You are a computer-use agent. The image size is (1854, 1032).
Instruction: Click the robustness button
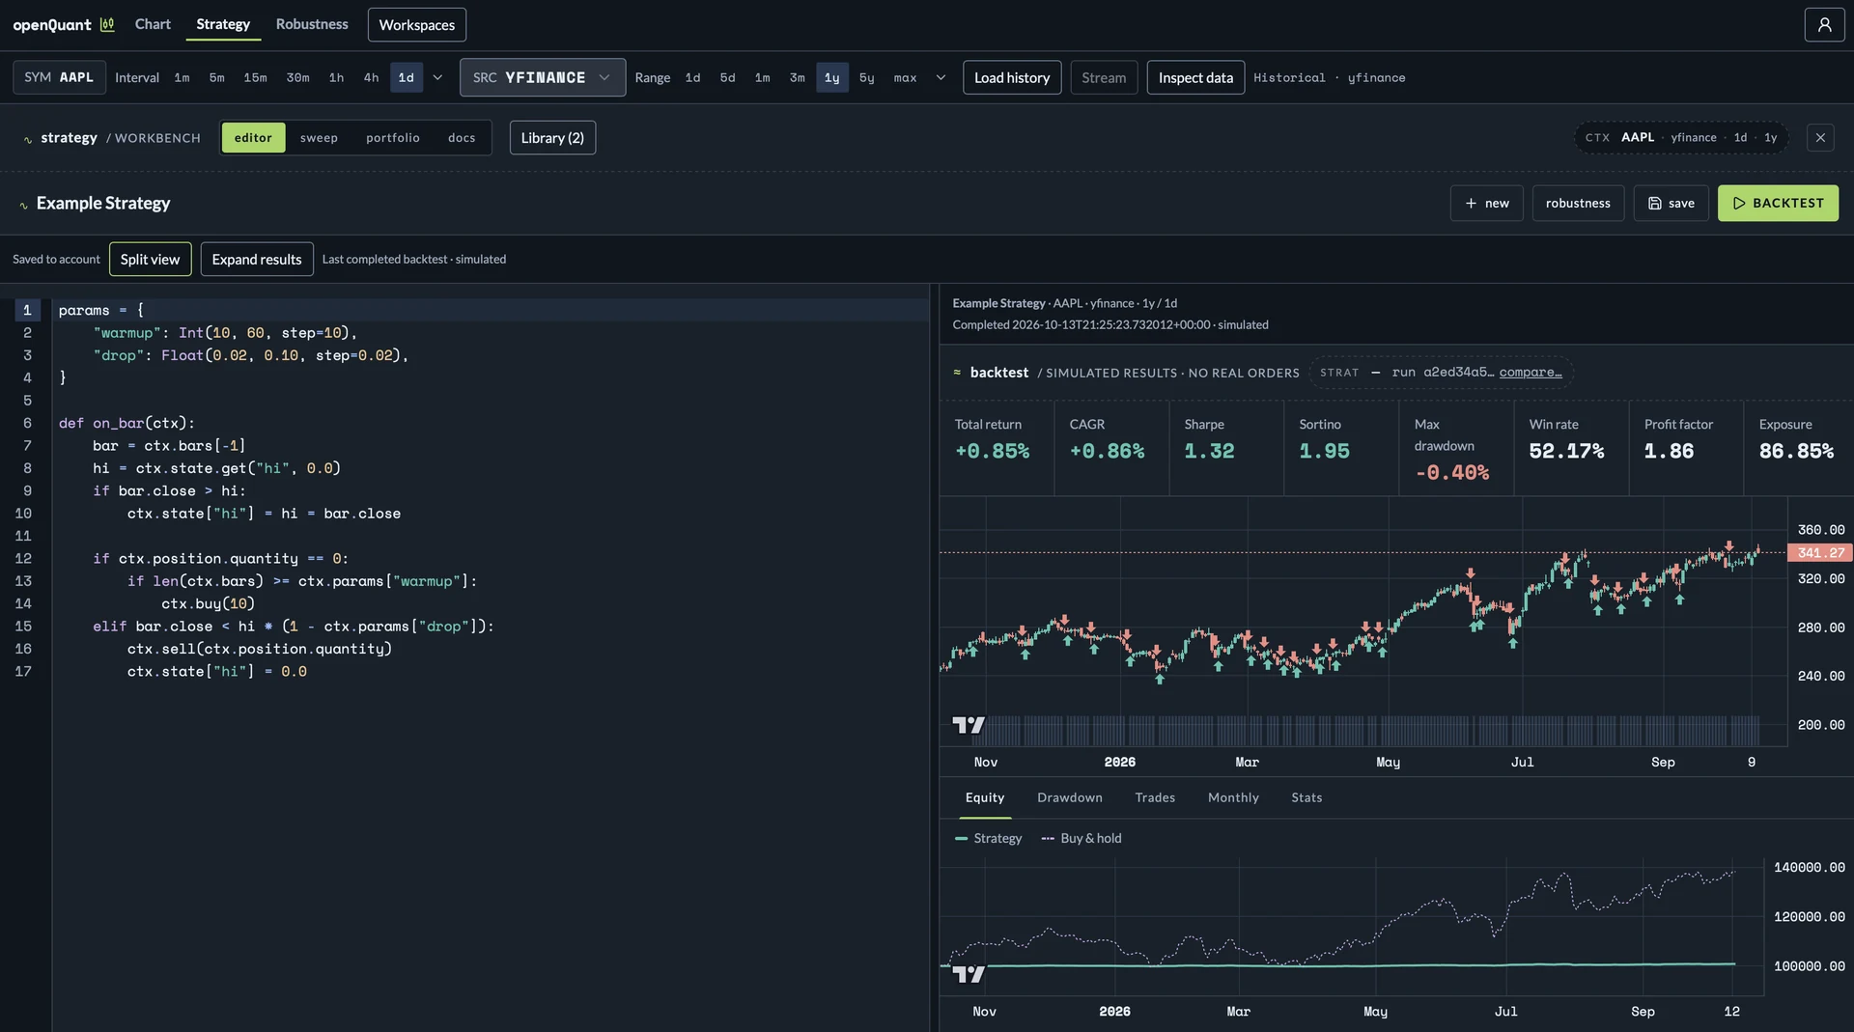1578,203
